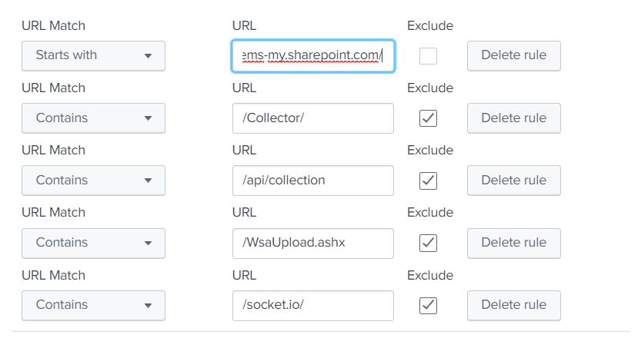Delete the /socket.io/ rule
Image resolution: width=638 pixels, height=348 pixels.
[x=513, y=305]
